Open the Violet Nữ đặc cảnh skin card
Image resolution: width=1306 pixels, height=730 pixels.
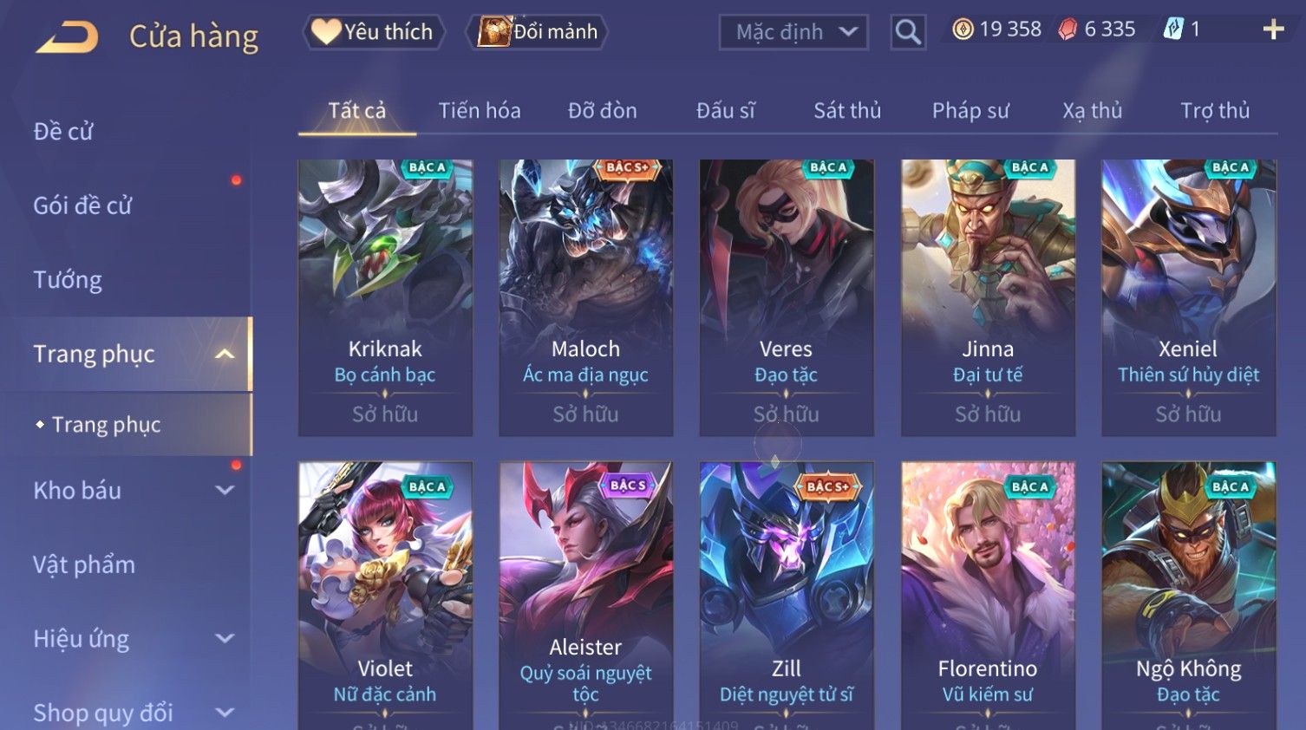385,596
